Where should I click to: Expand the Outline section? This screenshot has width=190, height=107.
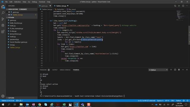pyautogui.click(x=22, y=98)
